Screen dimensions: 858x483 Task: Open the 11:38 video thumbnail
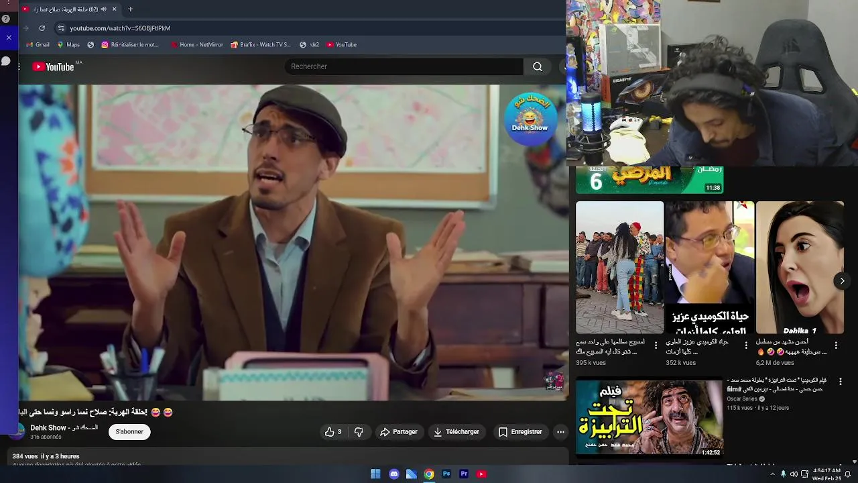[x=650, y=180]
